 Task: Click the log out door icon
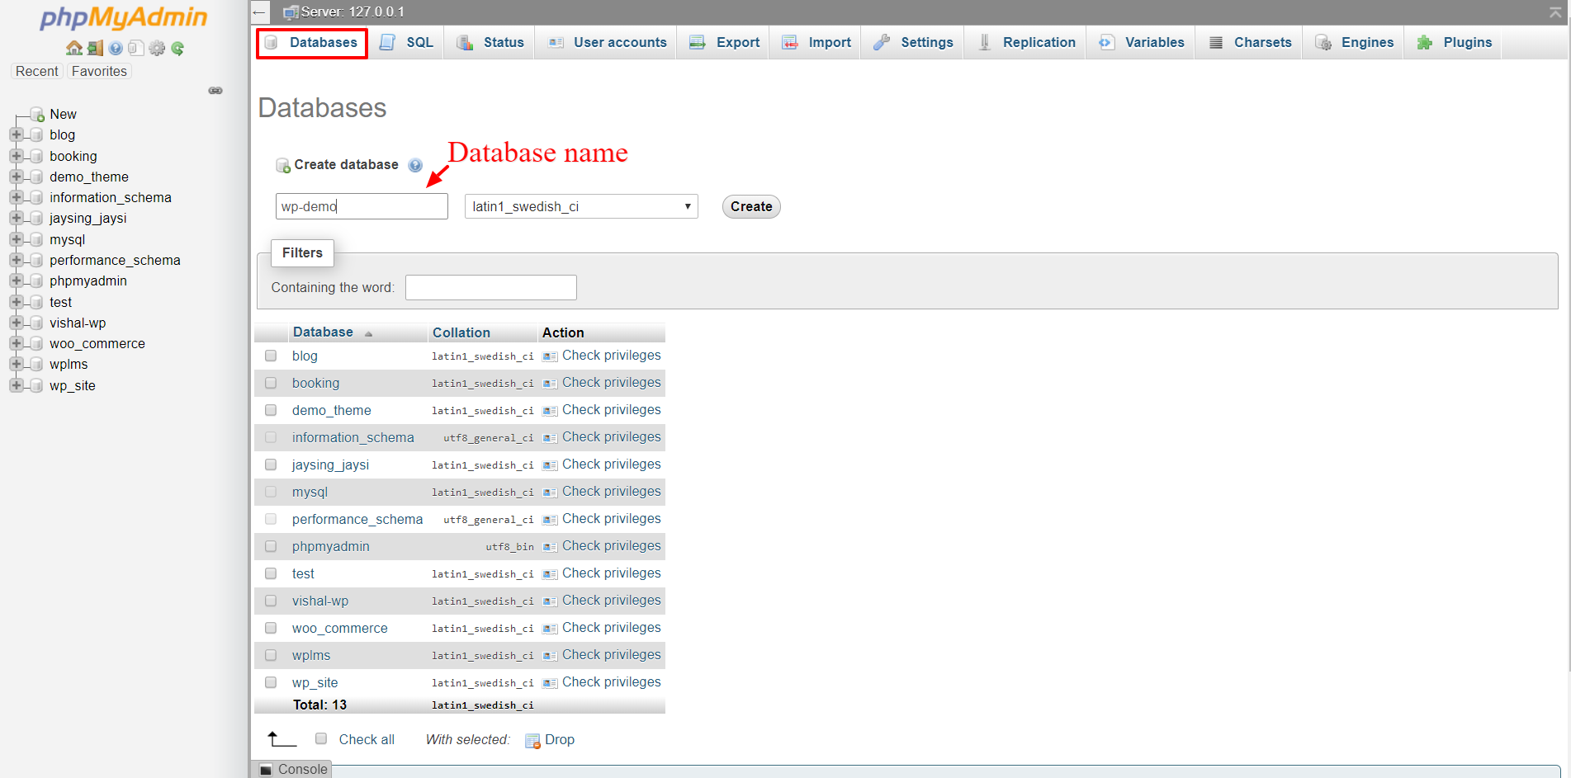click(x=96, y=48)
